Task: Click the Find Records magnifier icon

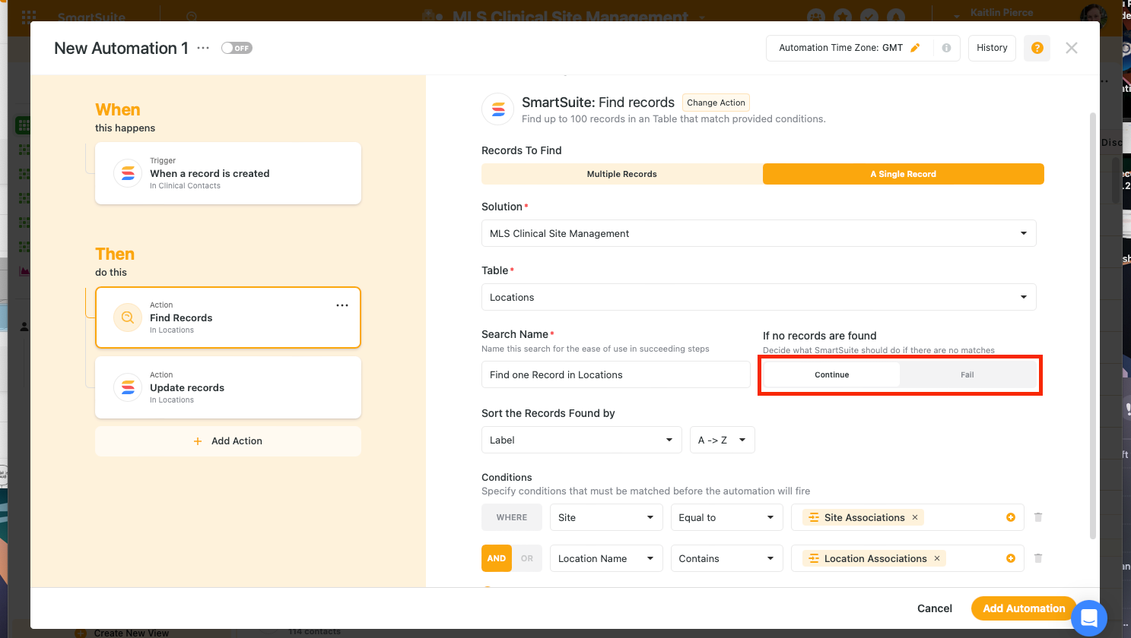Action: [x=128, y=317]
